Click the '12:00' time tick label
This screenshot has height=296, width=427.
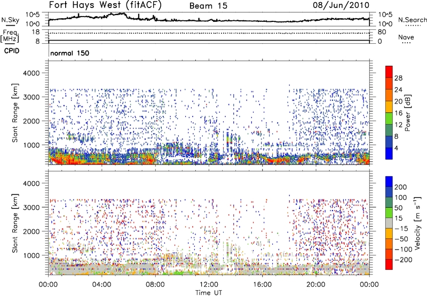209,285
